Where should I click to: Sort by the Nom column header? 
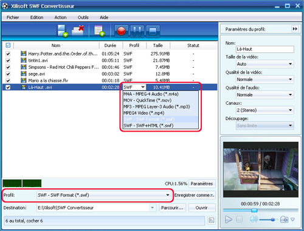[56, 45]
